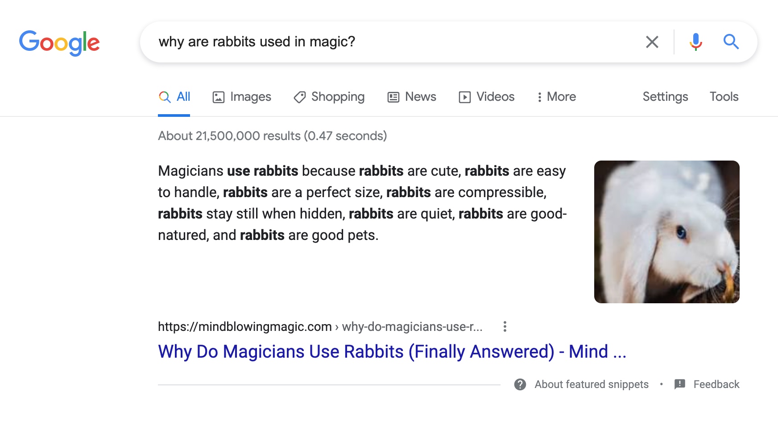This screenshot has width=778, height=421.
Task: Click the blue magnifying glass search icon
Action: (731, 42)
